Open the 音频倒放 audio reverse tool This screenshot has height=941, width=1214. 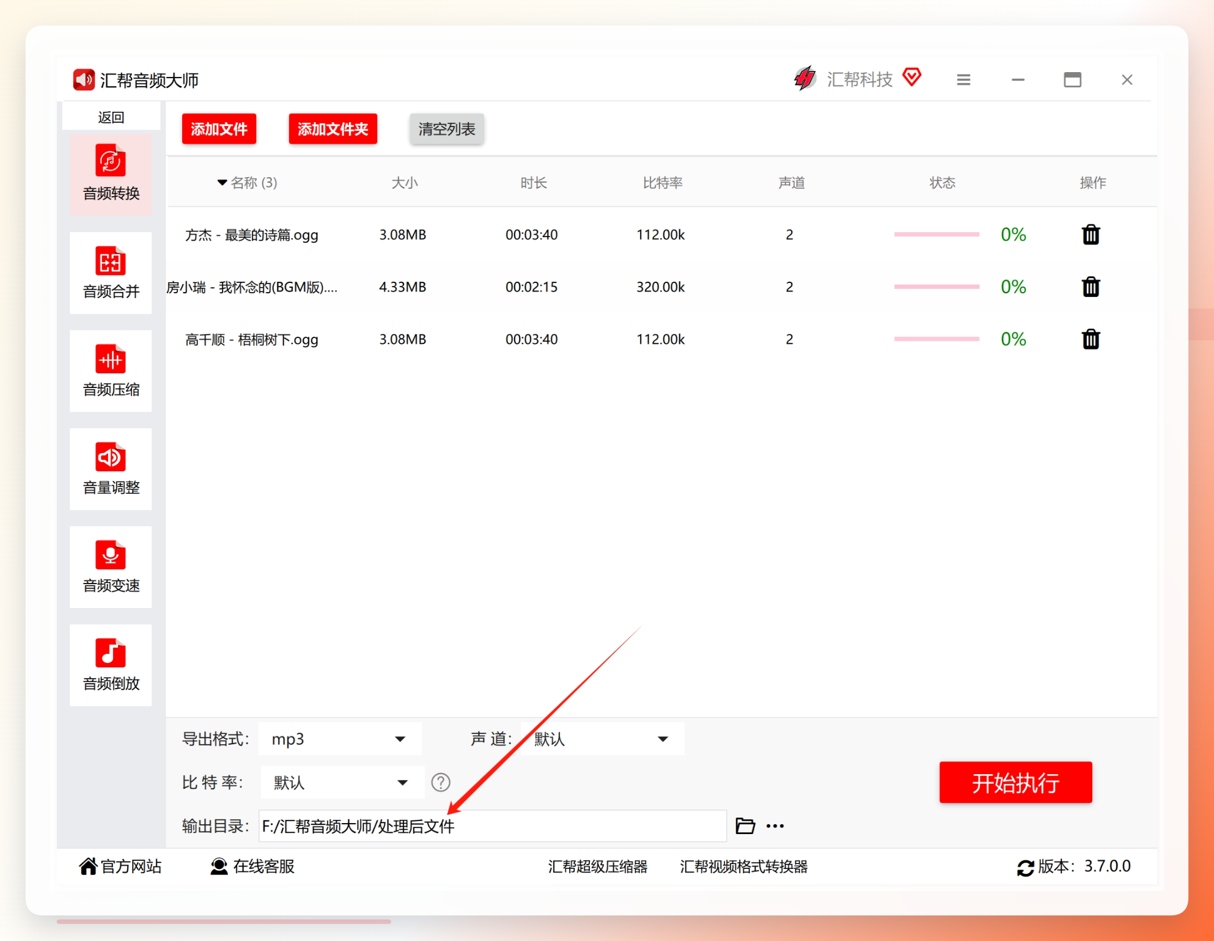tap(111, 665)
